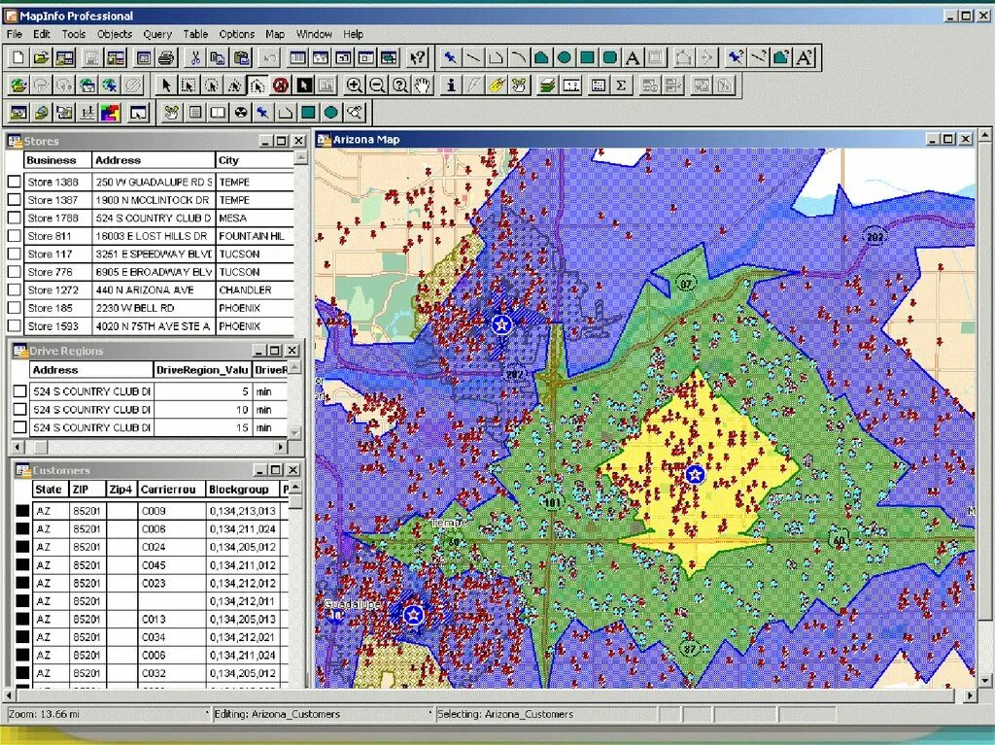995x745 pixels.
Task: Click the DriveRegion_Valu column header
Action: click(x=202, y=370)
